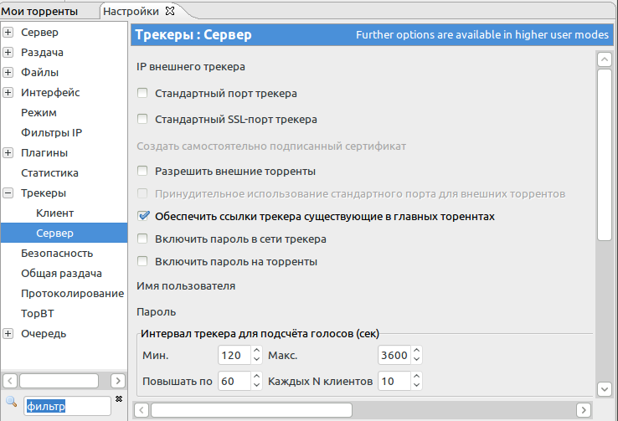Open the Общая раздача section

61,274
